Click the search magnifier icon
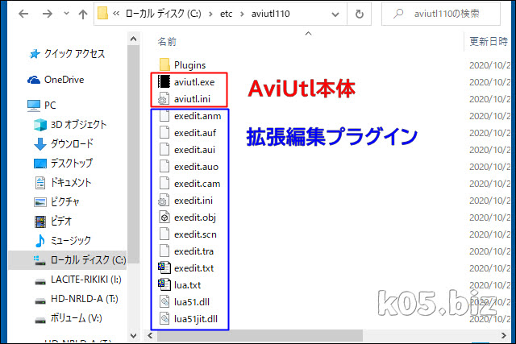 tap(398, 14)
